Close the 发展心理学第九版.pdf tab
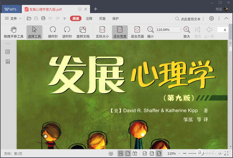 pyautogui.click(x=86, y=9)
